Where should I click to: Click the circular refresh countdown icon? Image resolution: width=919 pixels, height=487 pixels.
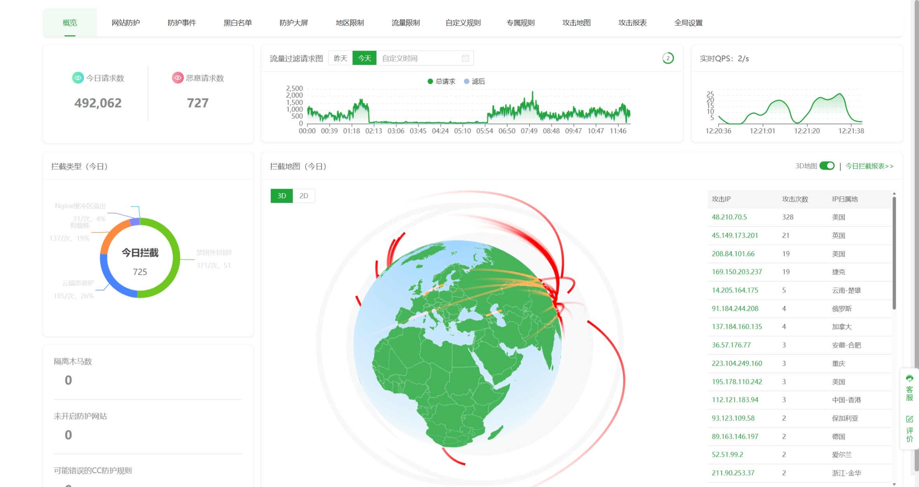pos(668,58)
